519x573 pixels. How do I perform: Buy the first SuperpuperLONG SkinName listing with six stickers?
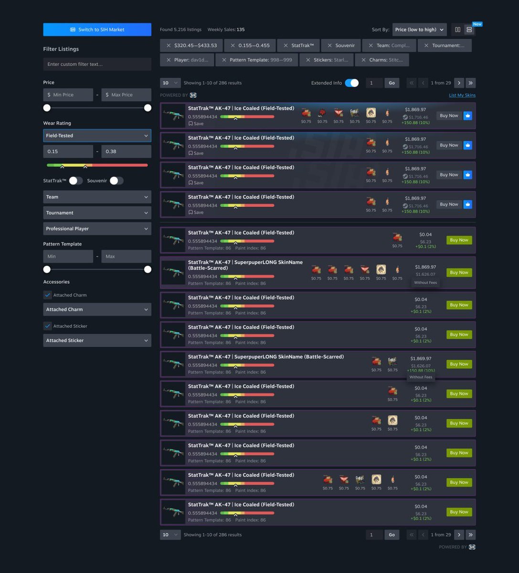coord(459,273)
